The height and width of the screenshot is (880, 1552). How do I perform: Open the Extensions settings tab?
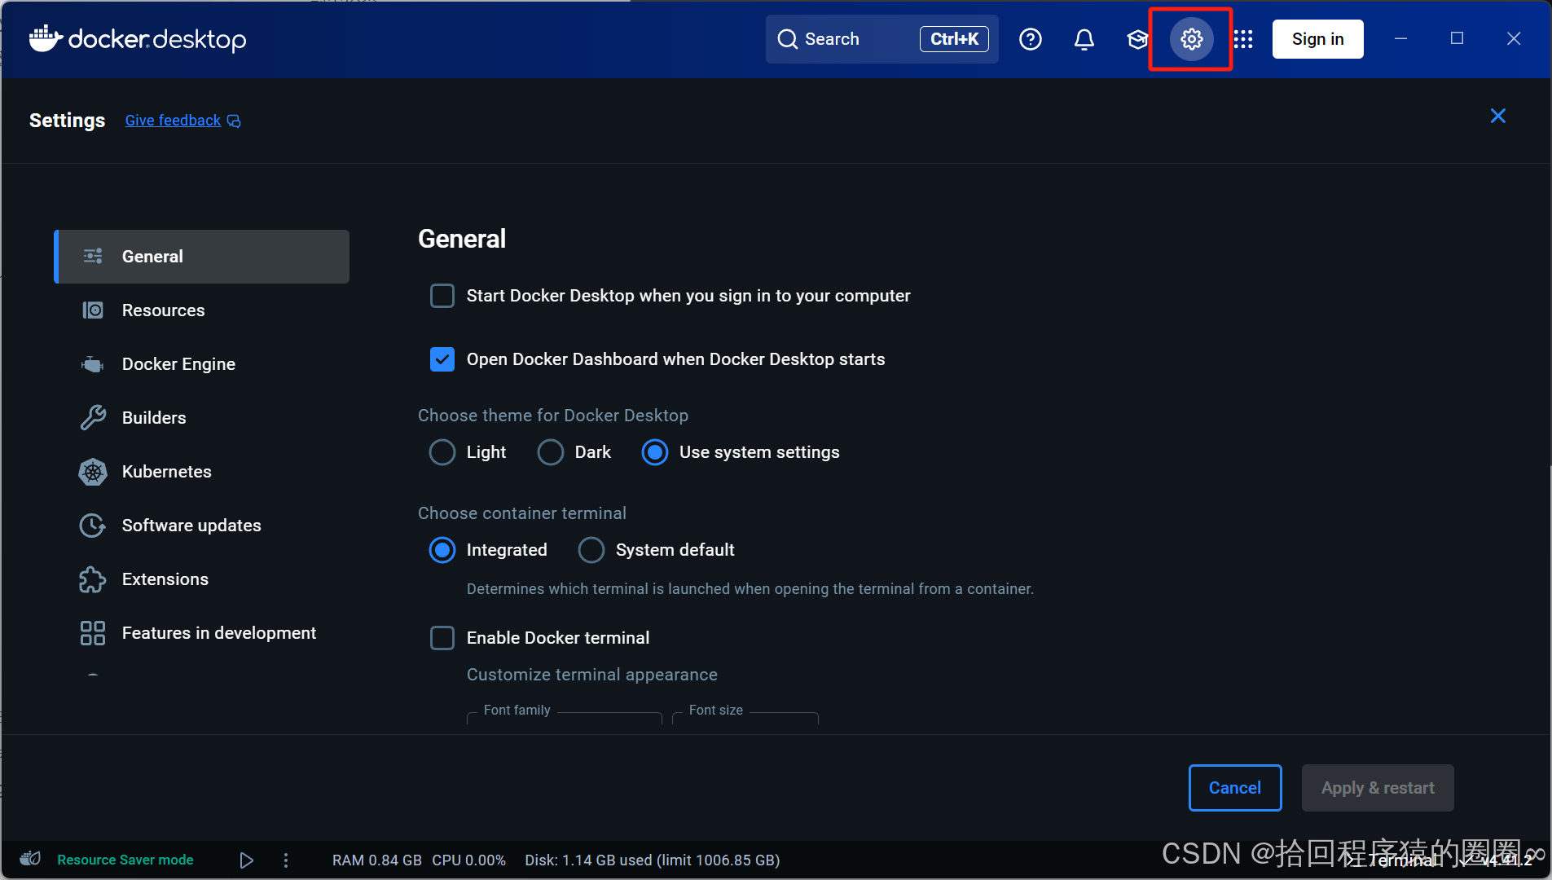point(202,579)
